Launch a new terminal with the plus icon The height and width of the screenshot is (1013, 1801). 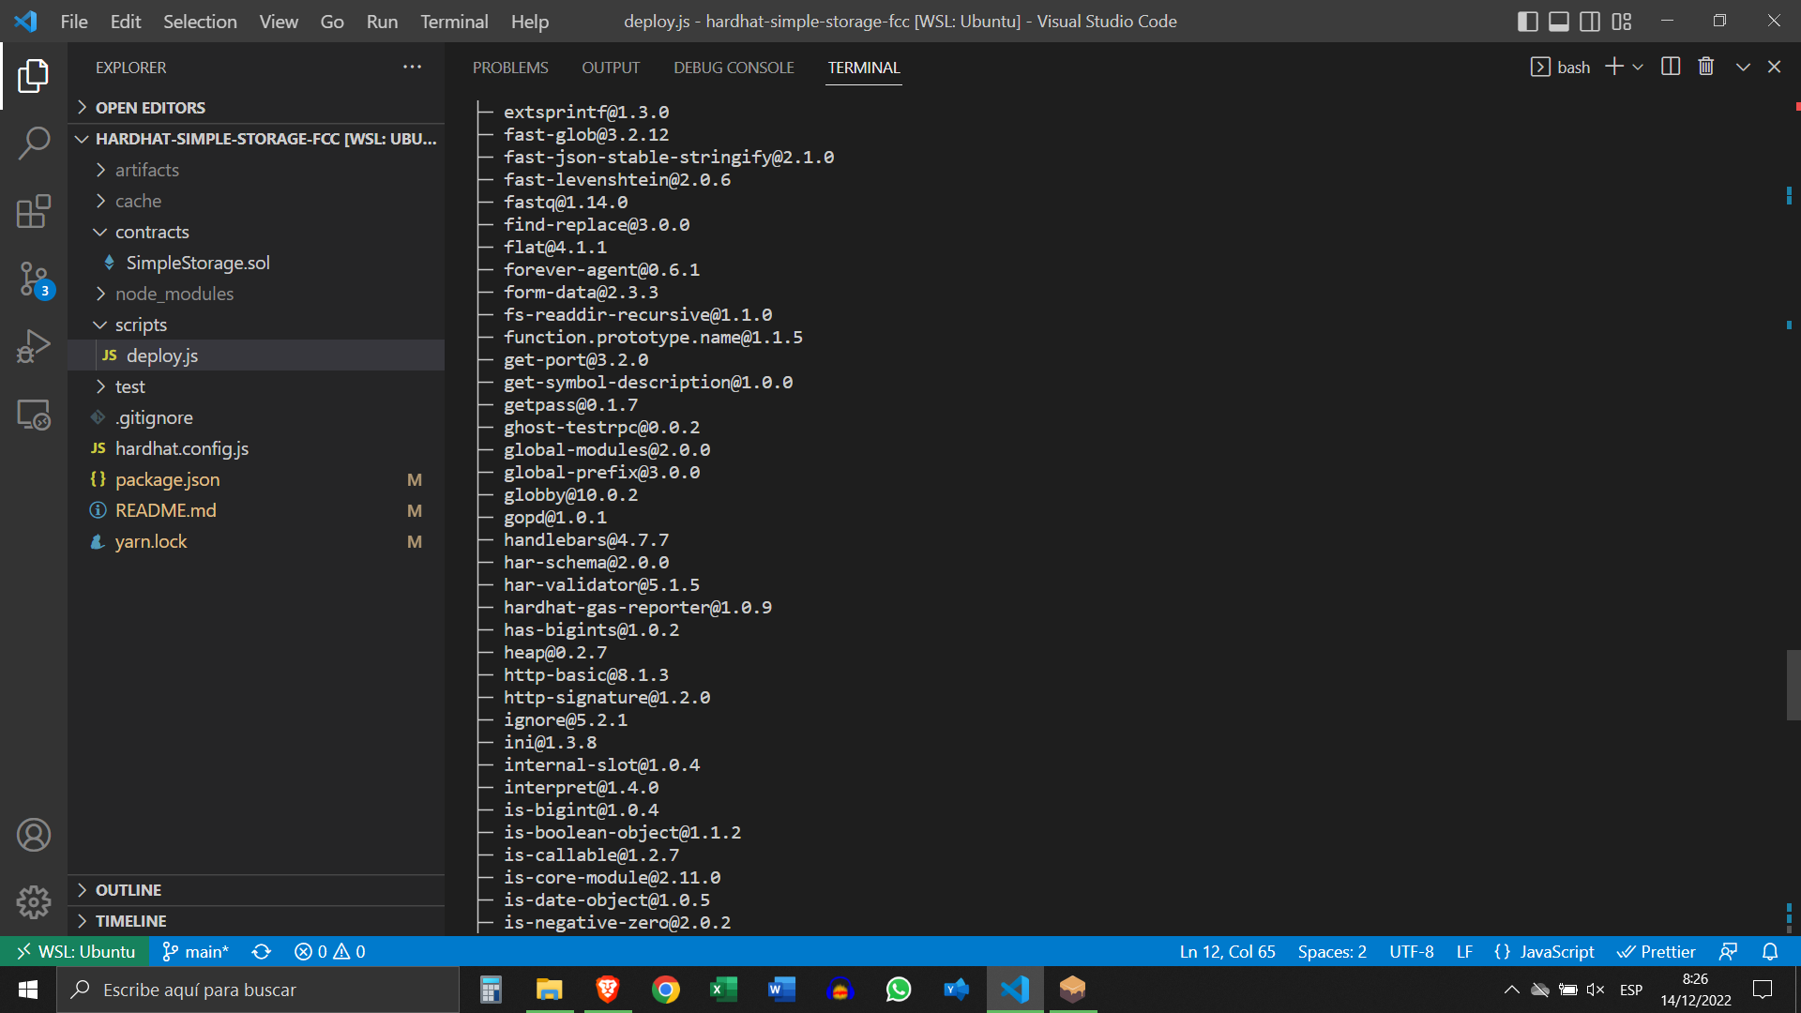click(x=1612, y=66)
